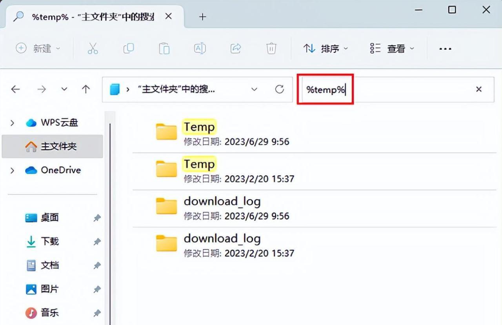
Task: Go back with the left arrow
Action: (15, 89)
